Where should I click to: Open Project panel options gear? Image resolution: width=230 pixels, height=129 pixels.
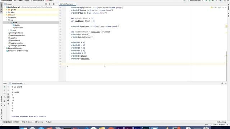pyautogui.click(x=54, y=4)
